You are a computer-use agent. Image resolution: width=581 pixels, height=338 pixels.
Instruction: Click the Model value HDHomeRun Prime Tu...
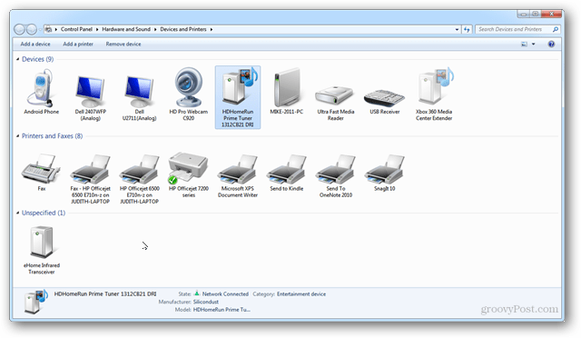coord(222,310)
